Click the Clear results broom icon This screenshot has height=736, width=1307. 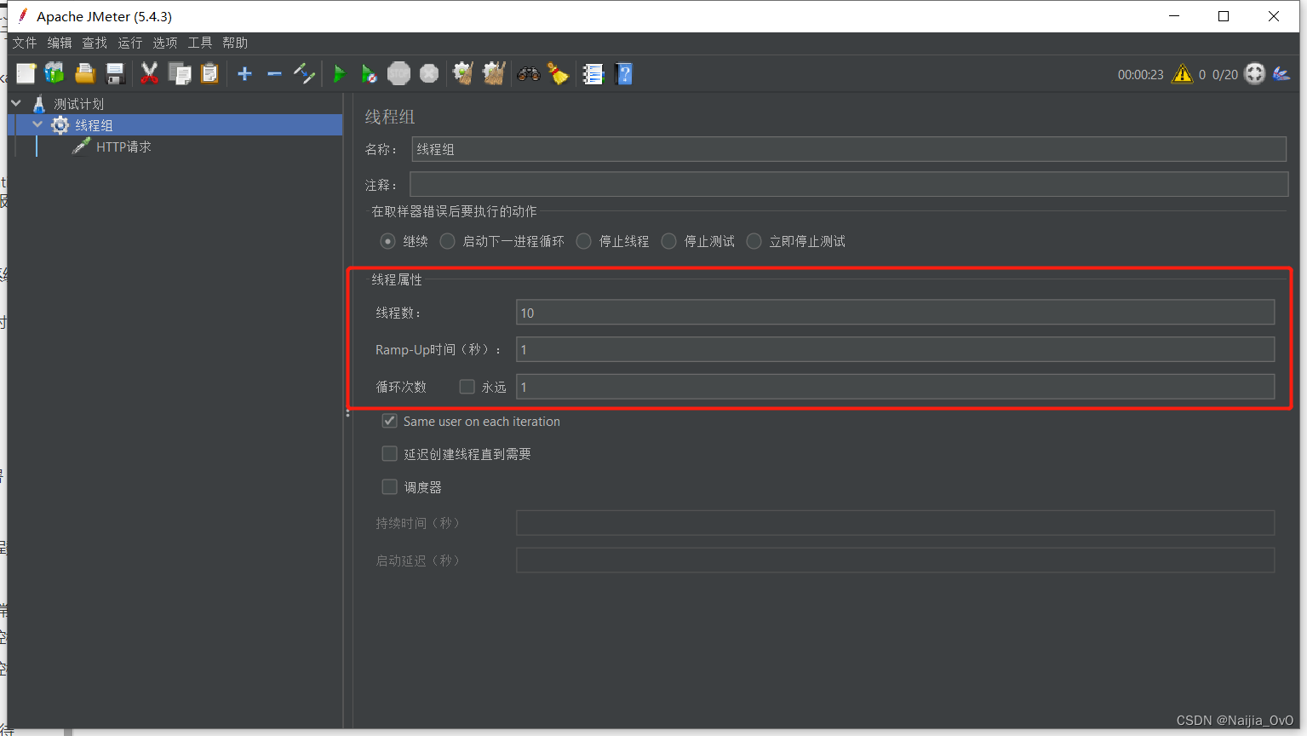coord(463,74)
